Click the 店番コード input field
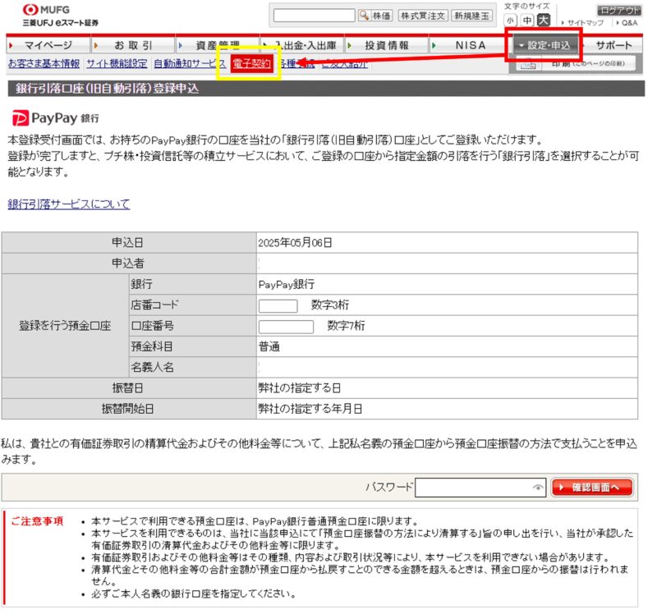This screenshot has height=614, width=657. pos(278,305)
